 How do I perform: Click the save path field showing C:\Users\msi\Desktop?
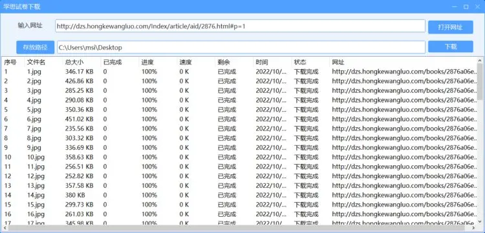pyautogui.click(x=241, y=47)
